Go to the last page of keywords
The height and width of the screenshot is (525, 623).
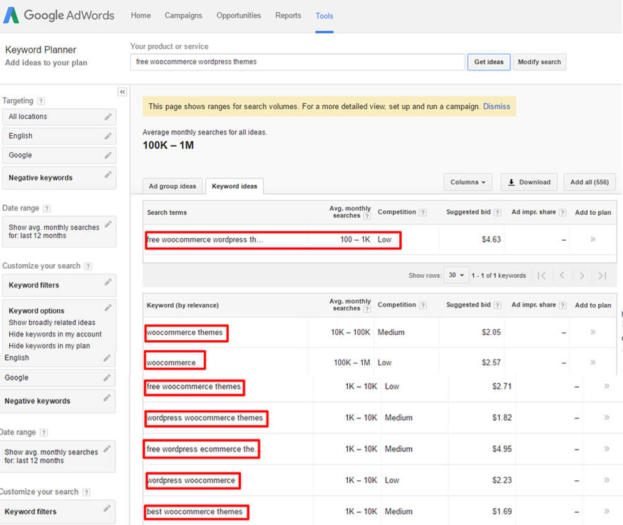tap(601, 275)
